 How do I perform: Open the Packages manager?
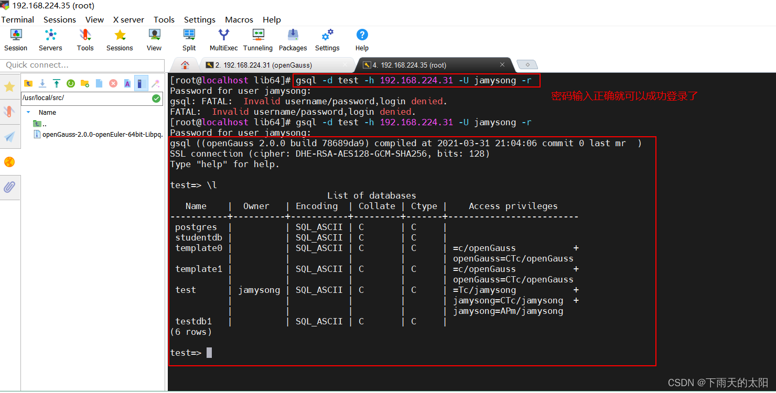click(293, 40)
